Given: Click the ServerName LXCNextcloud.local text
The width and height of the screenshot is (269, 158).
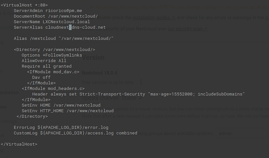Looking at the screenshot, I should pos(52,22).
